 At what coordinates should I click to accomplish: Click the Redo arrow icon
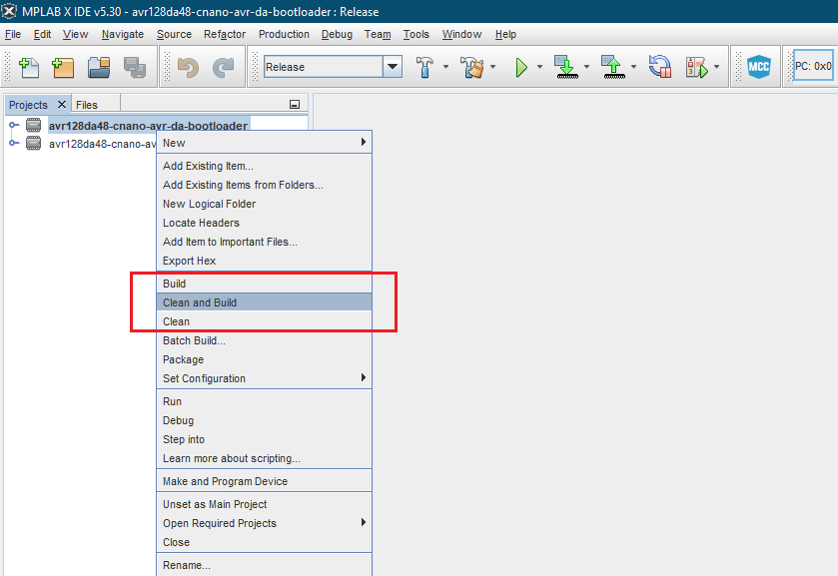click(x=224, y=67)
